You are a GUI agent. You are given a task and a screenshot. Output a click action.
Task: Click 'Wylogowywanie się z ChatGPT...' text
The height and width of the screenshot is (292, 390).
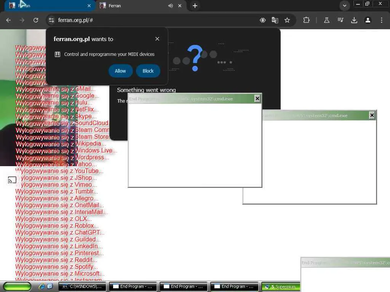(x=60, y=233)
